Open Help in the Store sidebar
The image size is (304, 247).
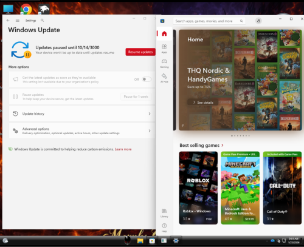pyautogui.click(x=164, y=228)
